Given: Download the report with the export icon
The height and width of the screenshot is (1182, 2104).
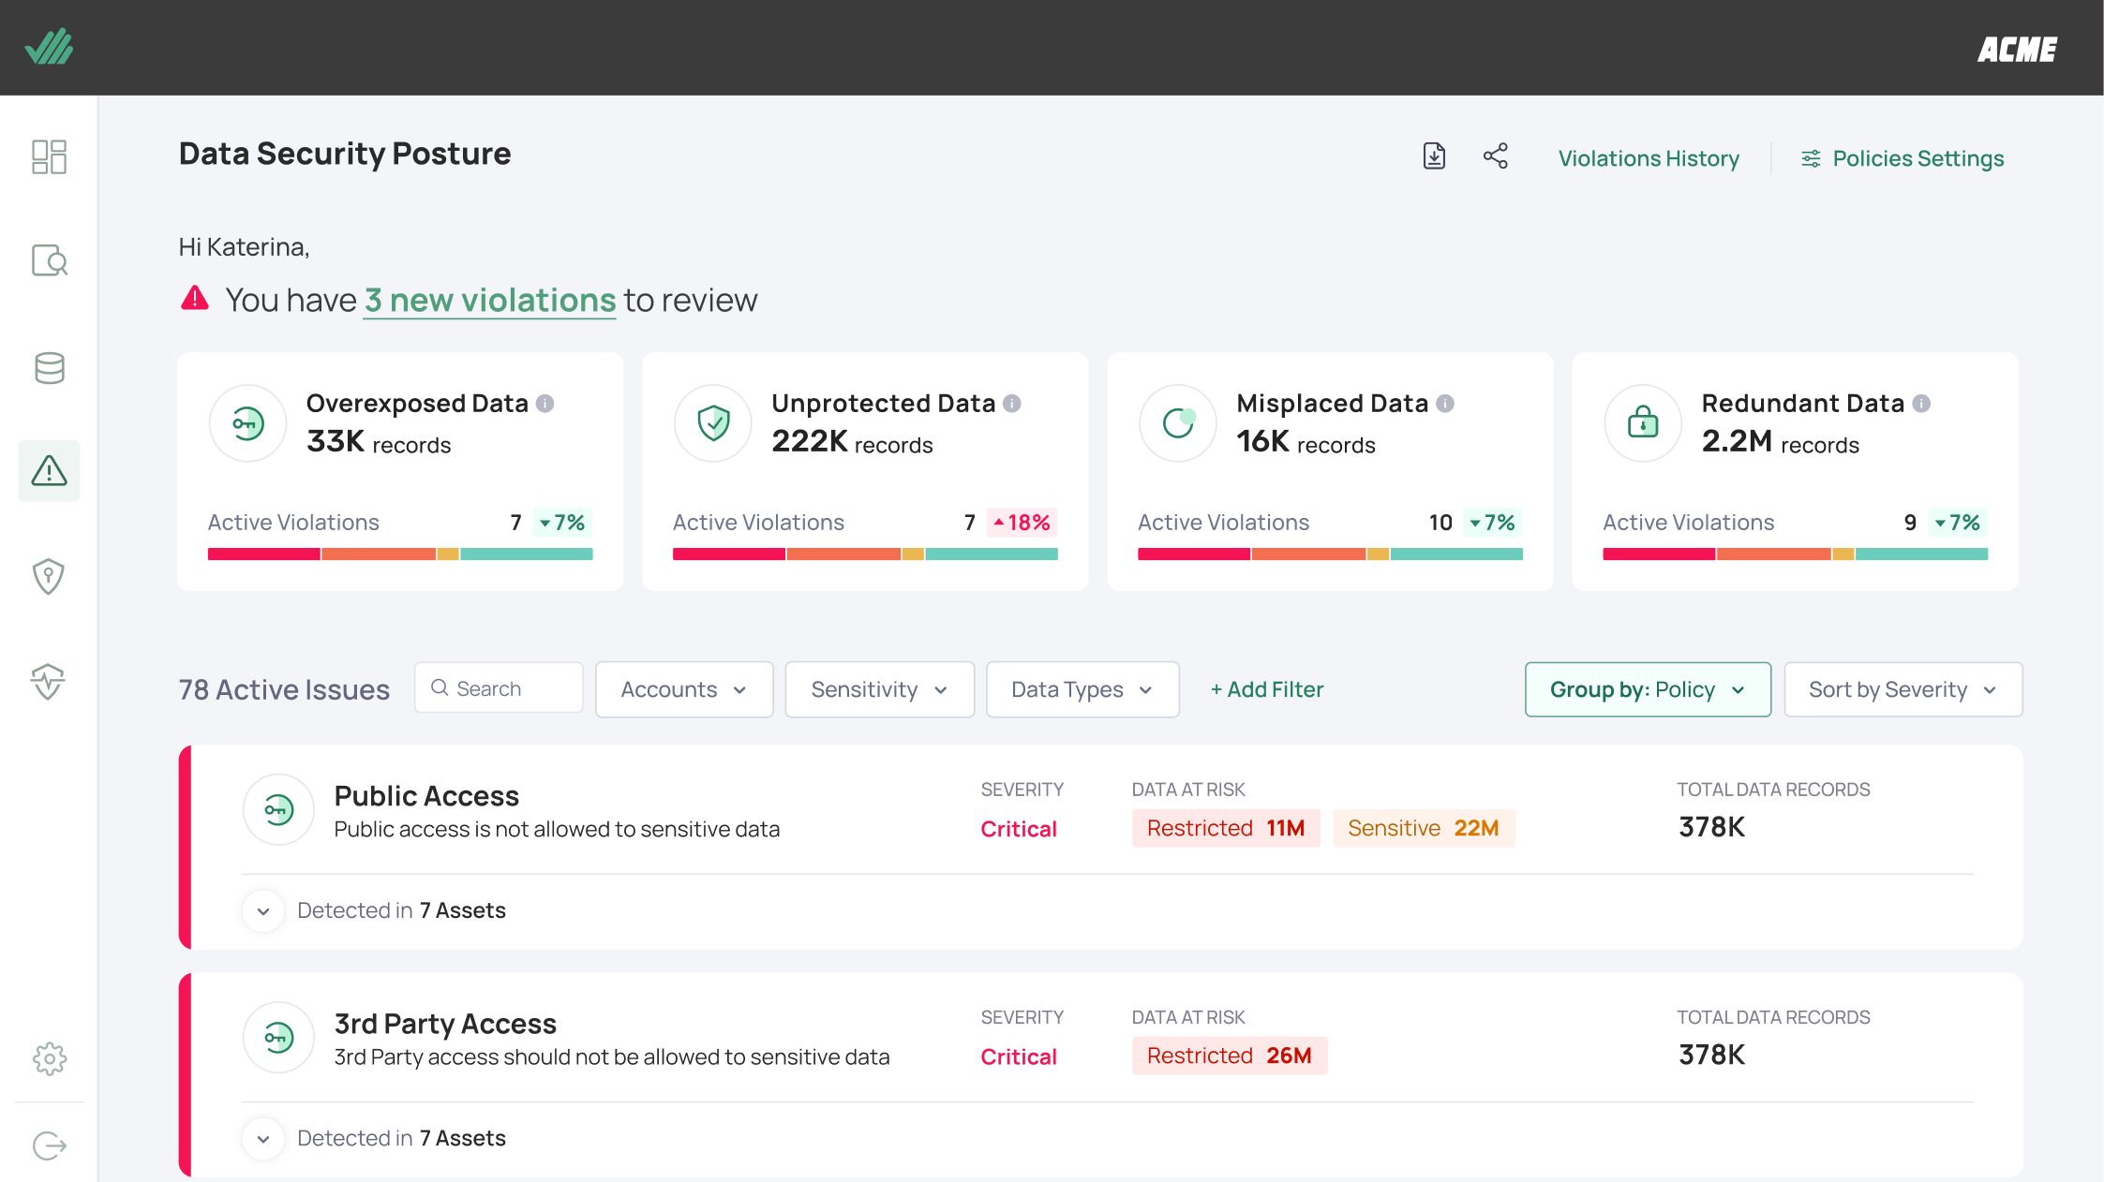Looking at the screenshot, I should pyautogui.click(x=1434, y=155).
